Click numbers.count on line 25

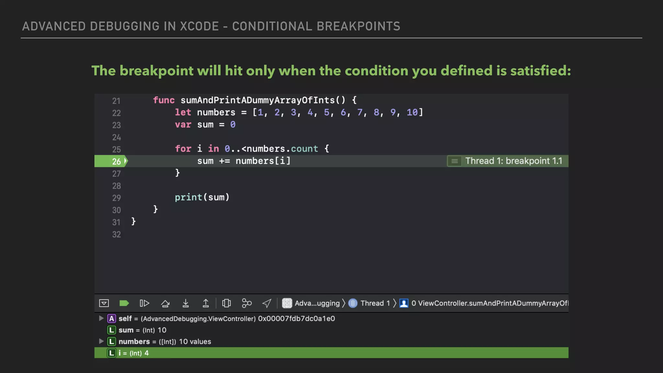coord(282,149)
